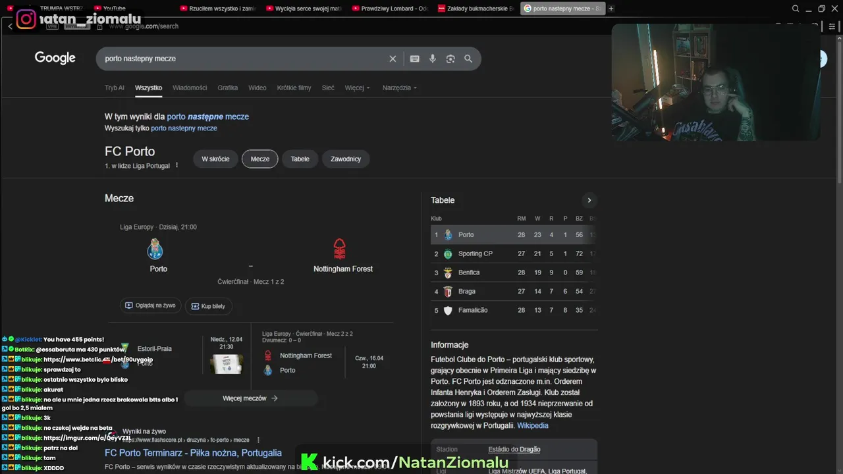Open the browser search icon in title bar
843x474 pixels.
tap(796, 9)
